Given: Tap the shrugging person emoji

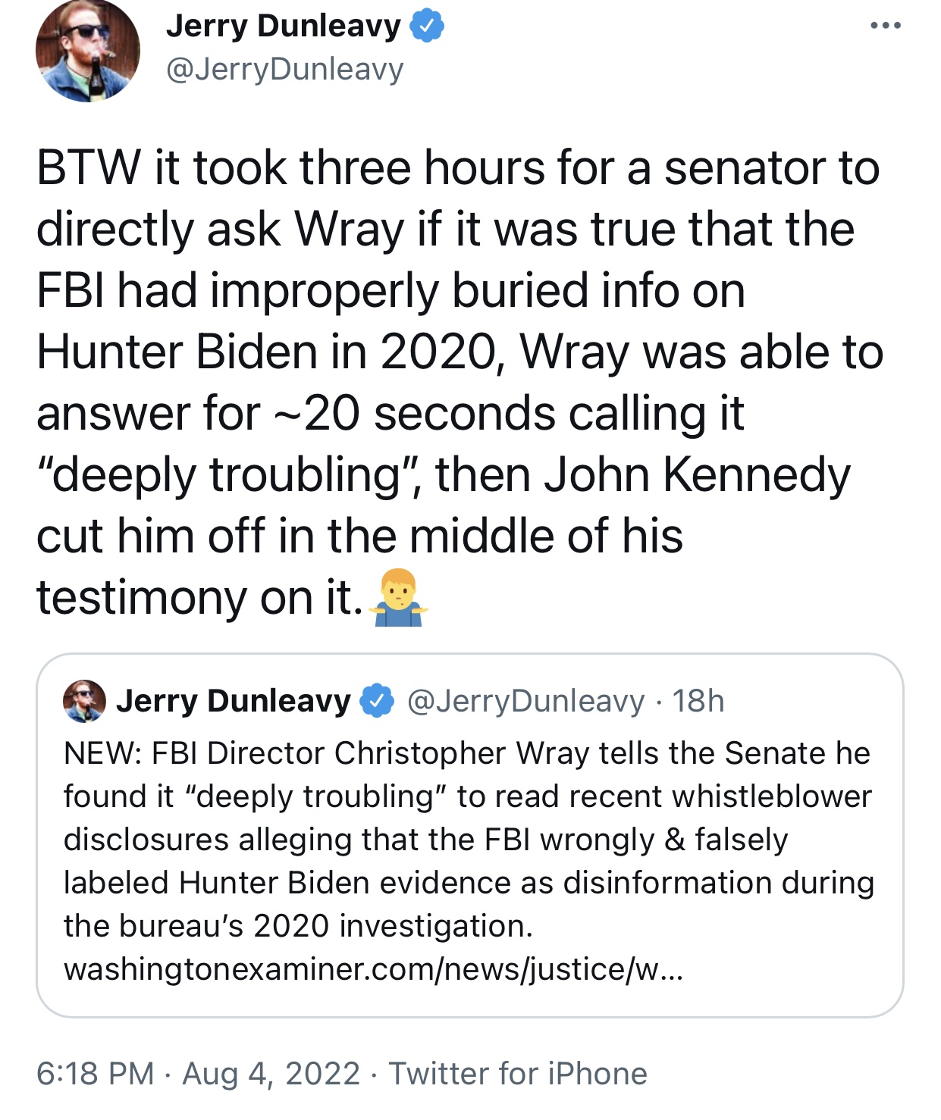Looking at the screenshot, I should coord(398,598).
